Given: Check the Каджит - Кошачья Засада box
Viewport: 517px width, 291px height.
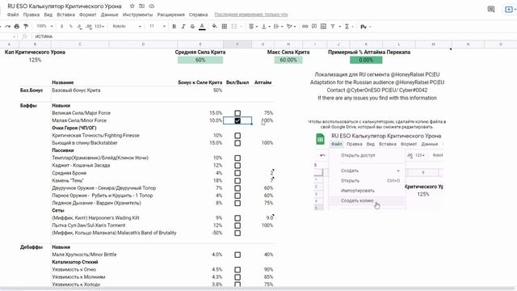Looking at the screenshot, I should click(x=237, y=166).
